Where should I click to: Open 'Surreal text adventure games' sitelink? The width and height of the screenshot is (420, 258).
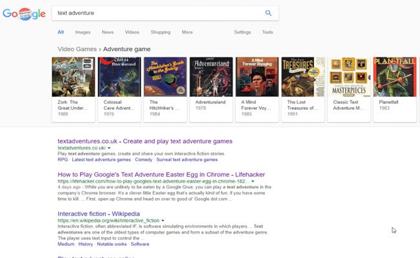[x=187, y=159]
